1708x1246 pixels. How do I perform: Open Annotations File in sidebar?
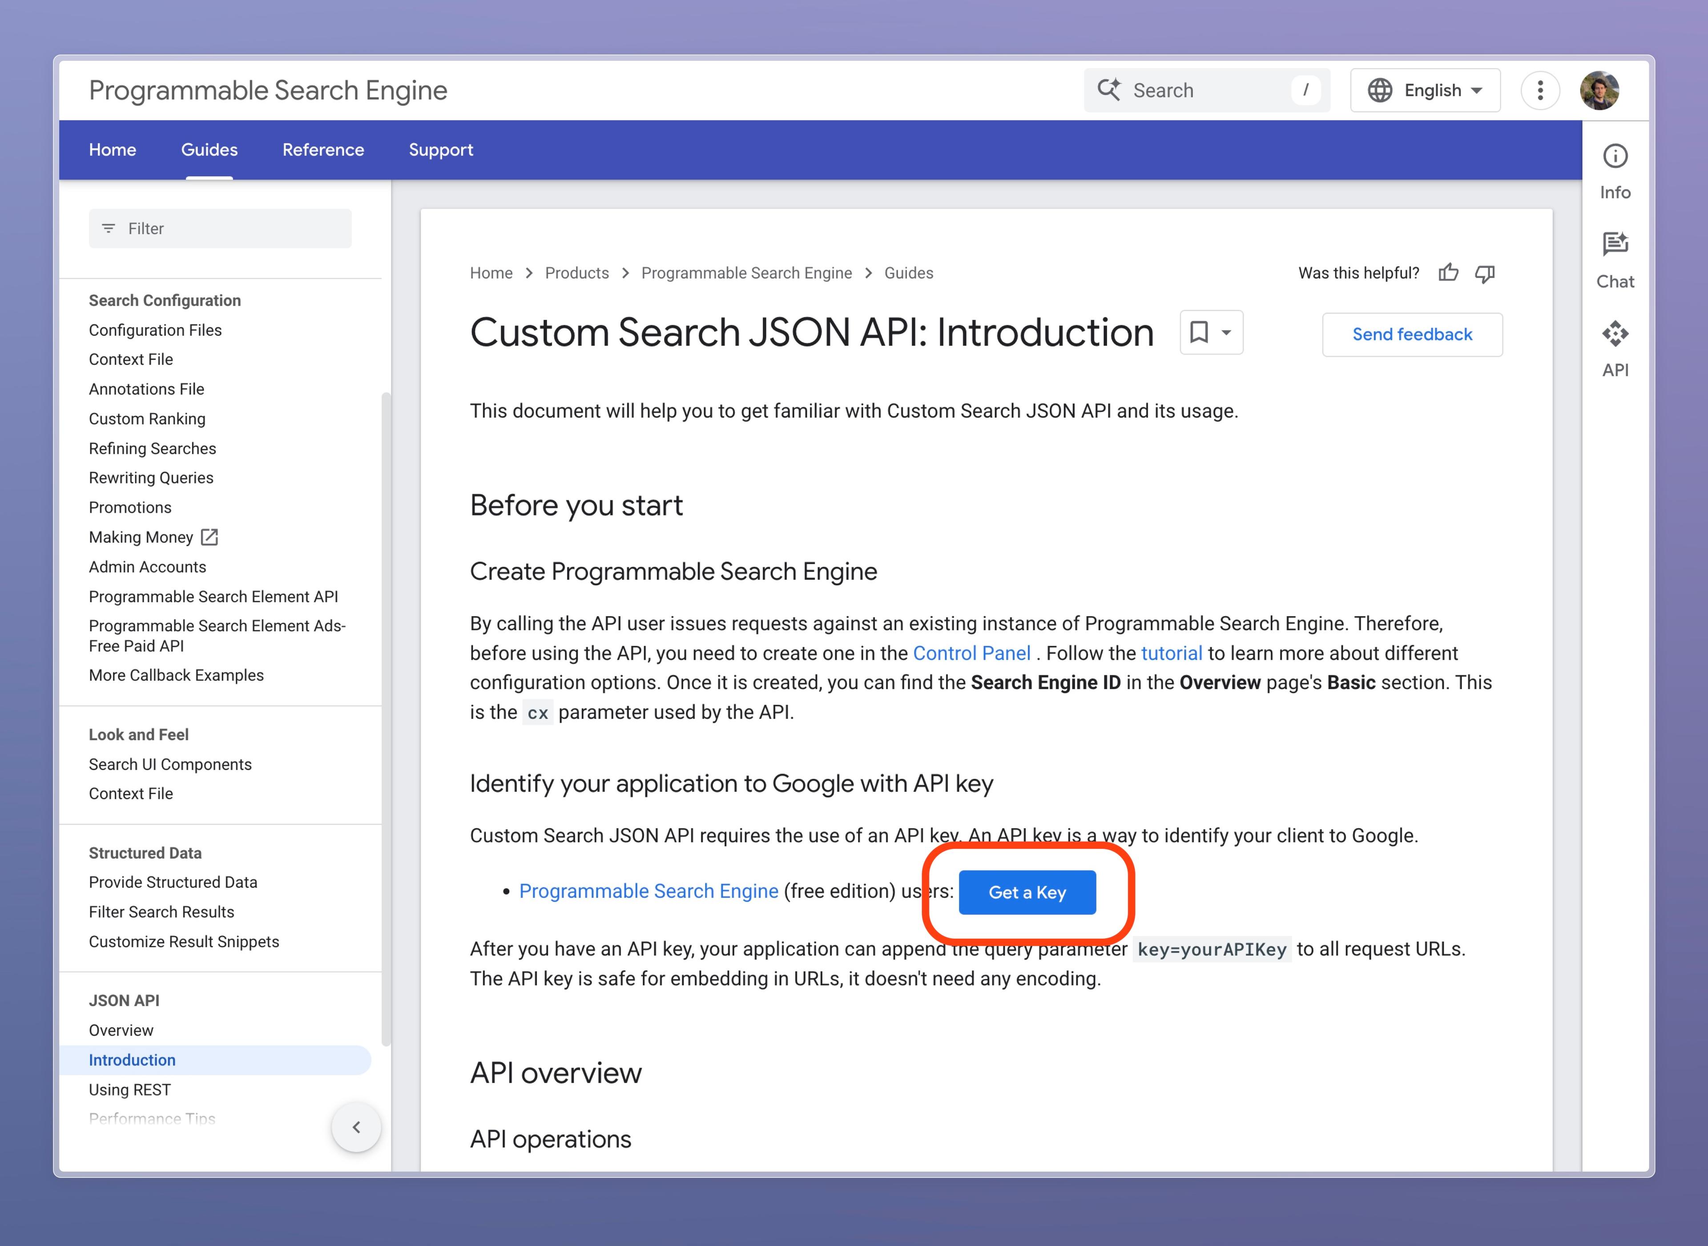click(146, 389)
